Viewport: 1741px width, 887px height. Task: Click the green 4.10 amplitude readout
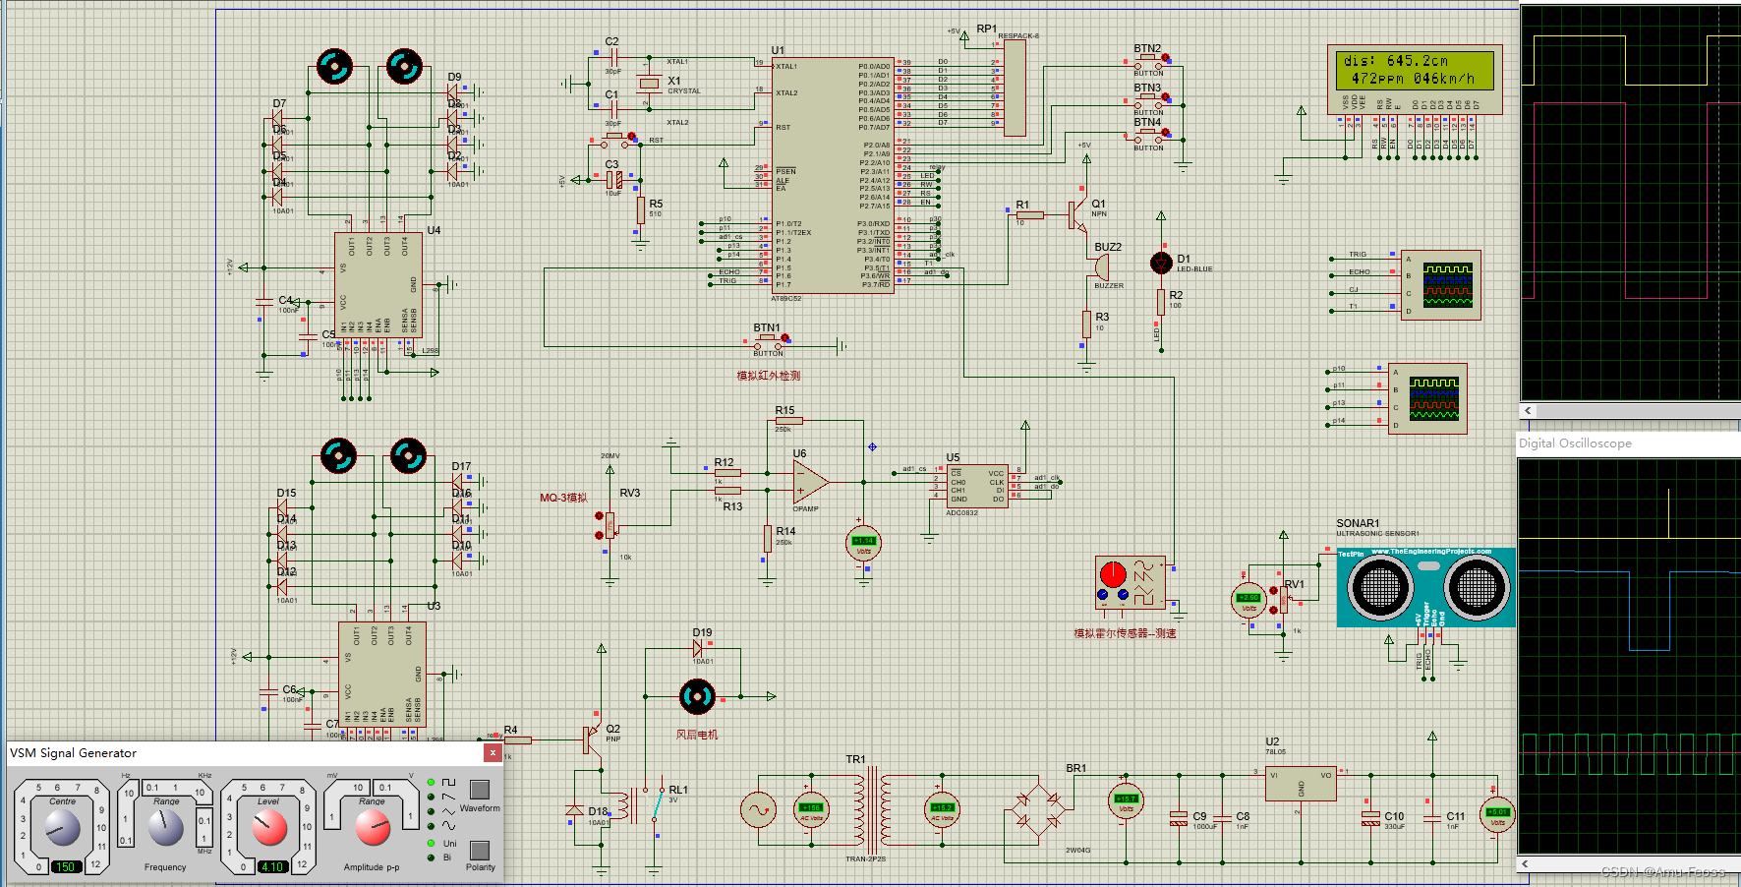tap(272, 867)
